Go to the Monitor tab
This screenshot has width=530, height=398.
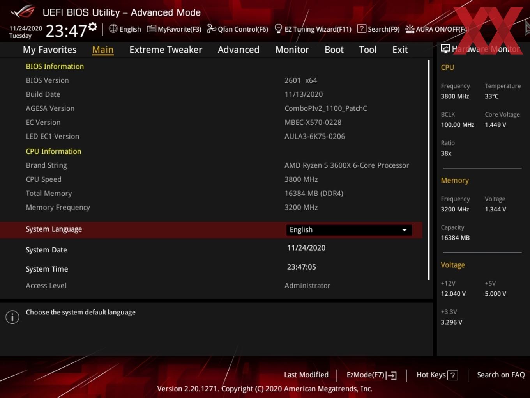(292, 50)
